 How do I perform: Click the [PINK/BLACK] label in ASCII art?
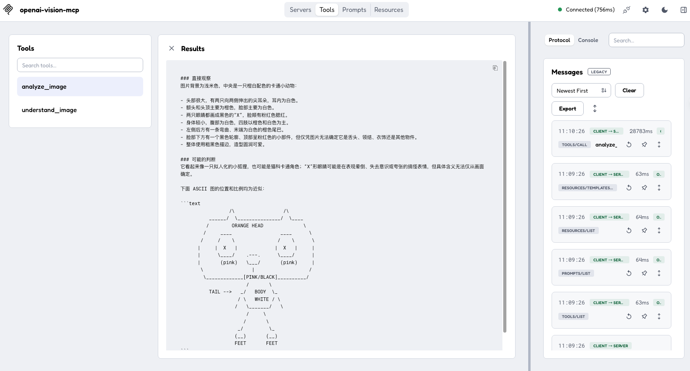pos(260,277)
